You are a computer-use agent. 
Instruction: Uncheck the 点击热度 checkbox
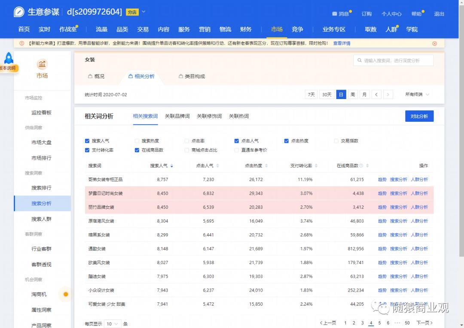[287, 141]
